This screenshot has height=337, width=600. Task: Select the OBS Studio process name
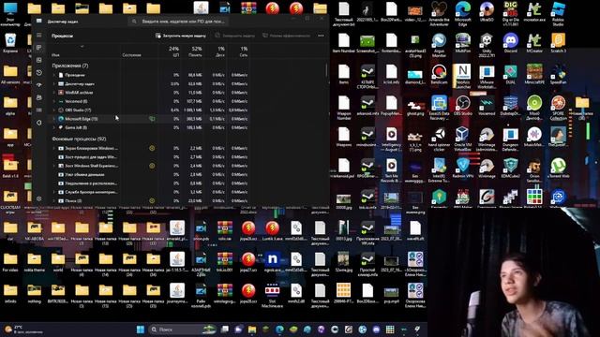click(x=78, y=110)
